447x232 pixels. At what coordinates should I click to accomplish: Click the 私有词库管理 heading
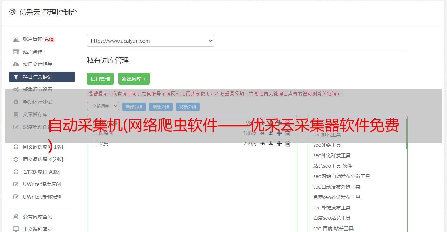coord(108,60)
